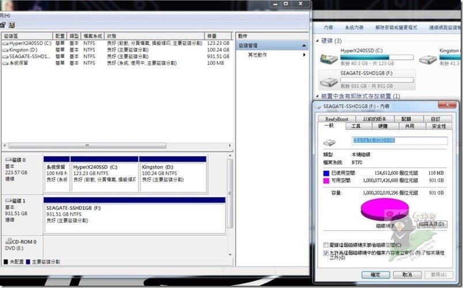This screenshot has width=463, height=288.
Task: Click the up arrow of the disk pane scrollbar
Action: point(230,156)
